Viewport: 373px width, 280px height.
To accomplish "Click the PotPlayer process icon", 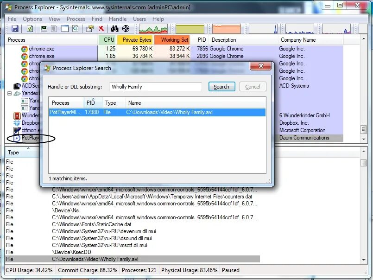I will (x=17, y=138).
